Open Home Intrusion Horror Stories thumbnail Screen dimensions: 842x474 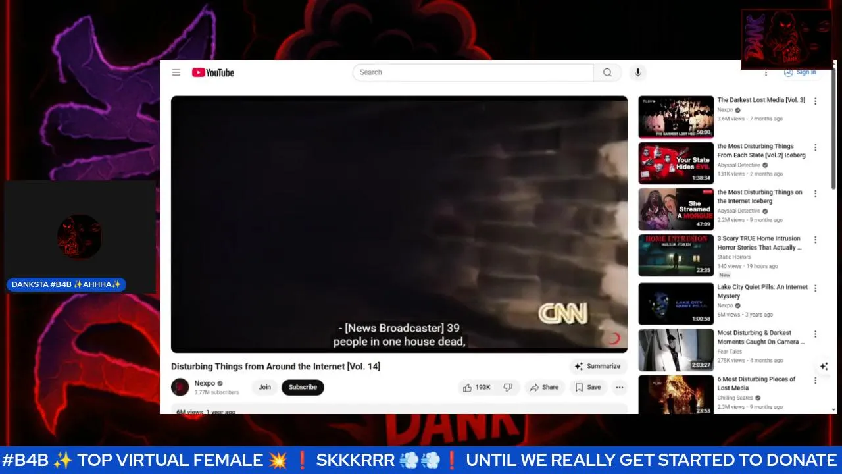[676, 255]
